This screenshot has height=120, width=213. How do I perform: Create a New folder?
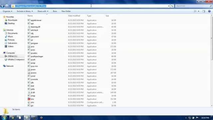click(66, 11)
